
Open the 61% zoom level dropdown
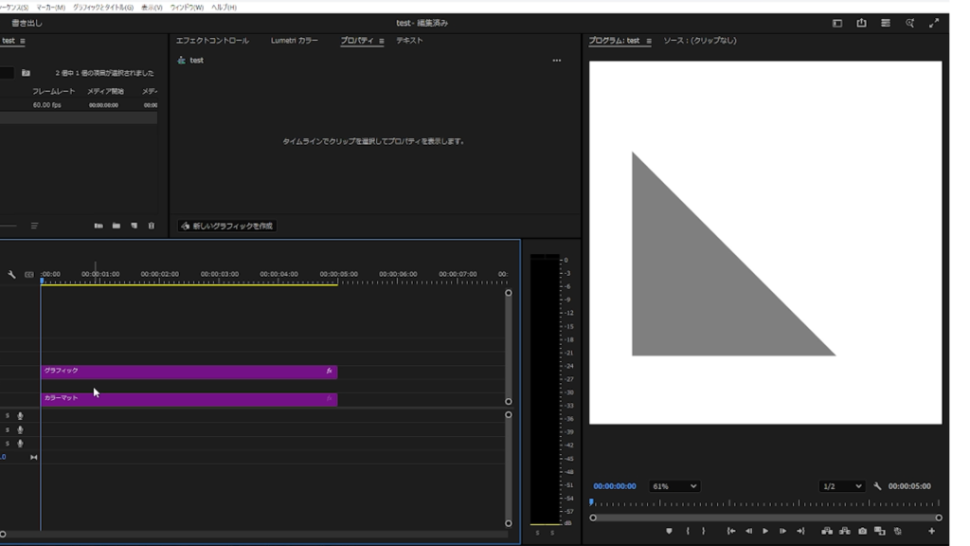tap(674, 486)
